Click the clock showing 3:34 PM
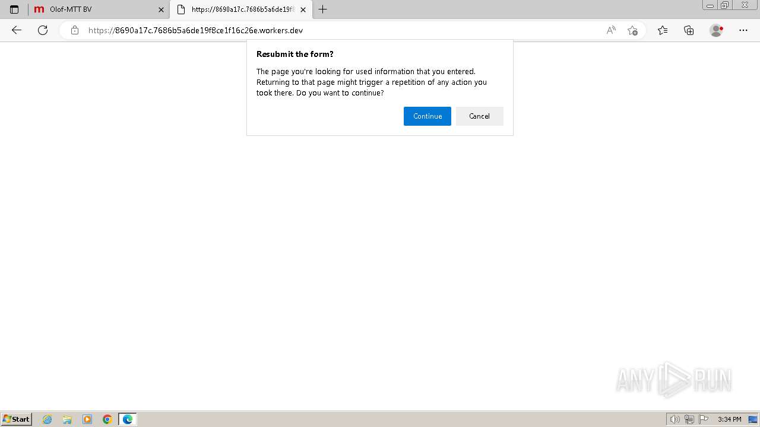760x427 pixels. point(729,419)
